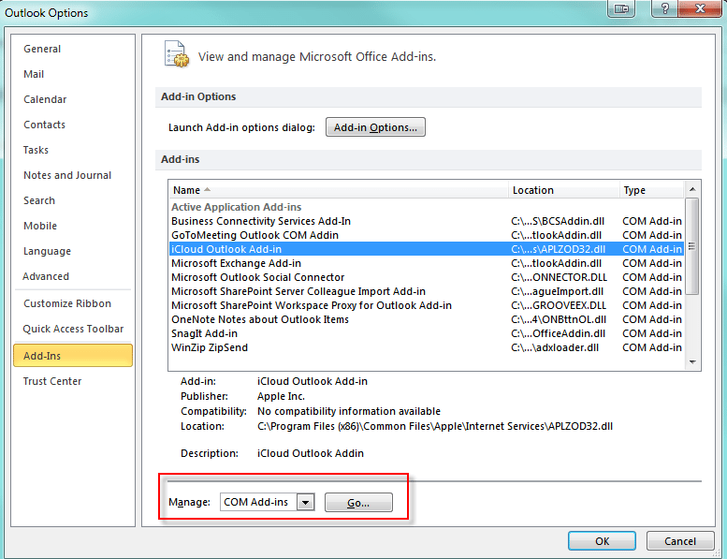
Task: Click the add-ins list scrollbar thumb
Action: click(692, 246)
